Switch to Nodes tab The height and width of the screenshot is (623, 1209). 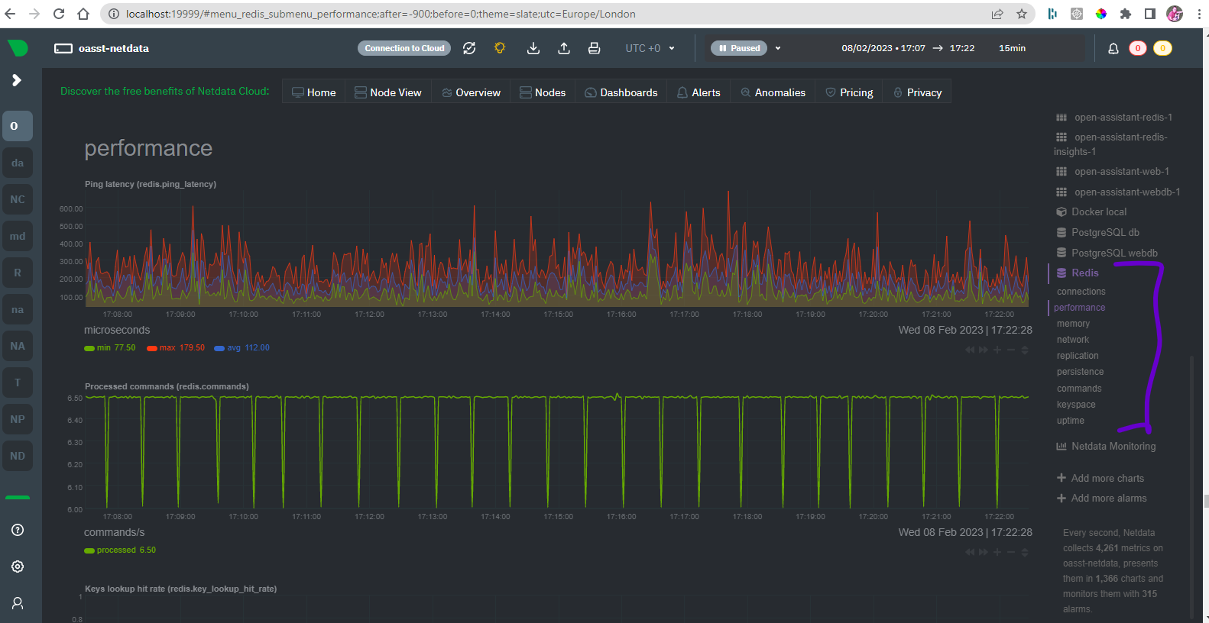point(543,92)
